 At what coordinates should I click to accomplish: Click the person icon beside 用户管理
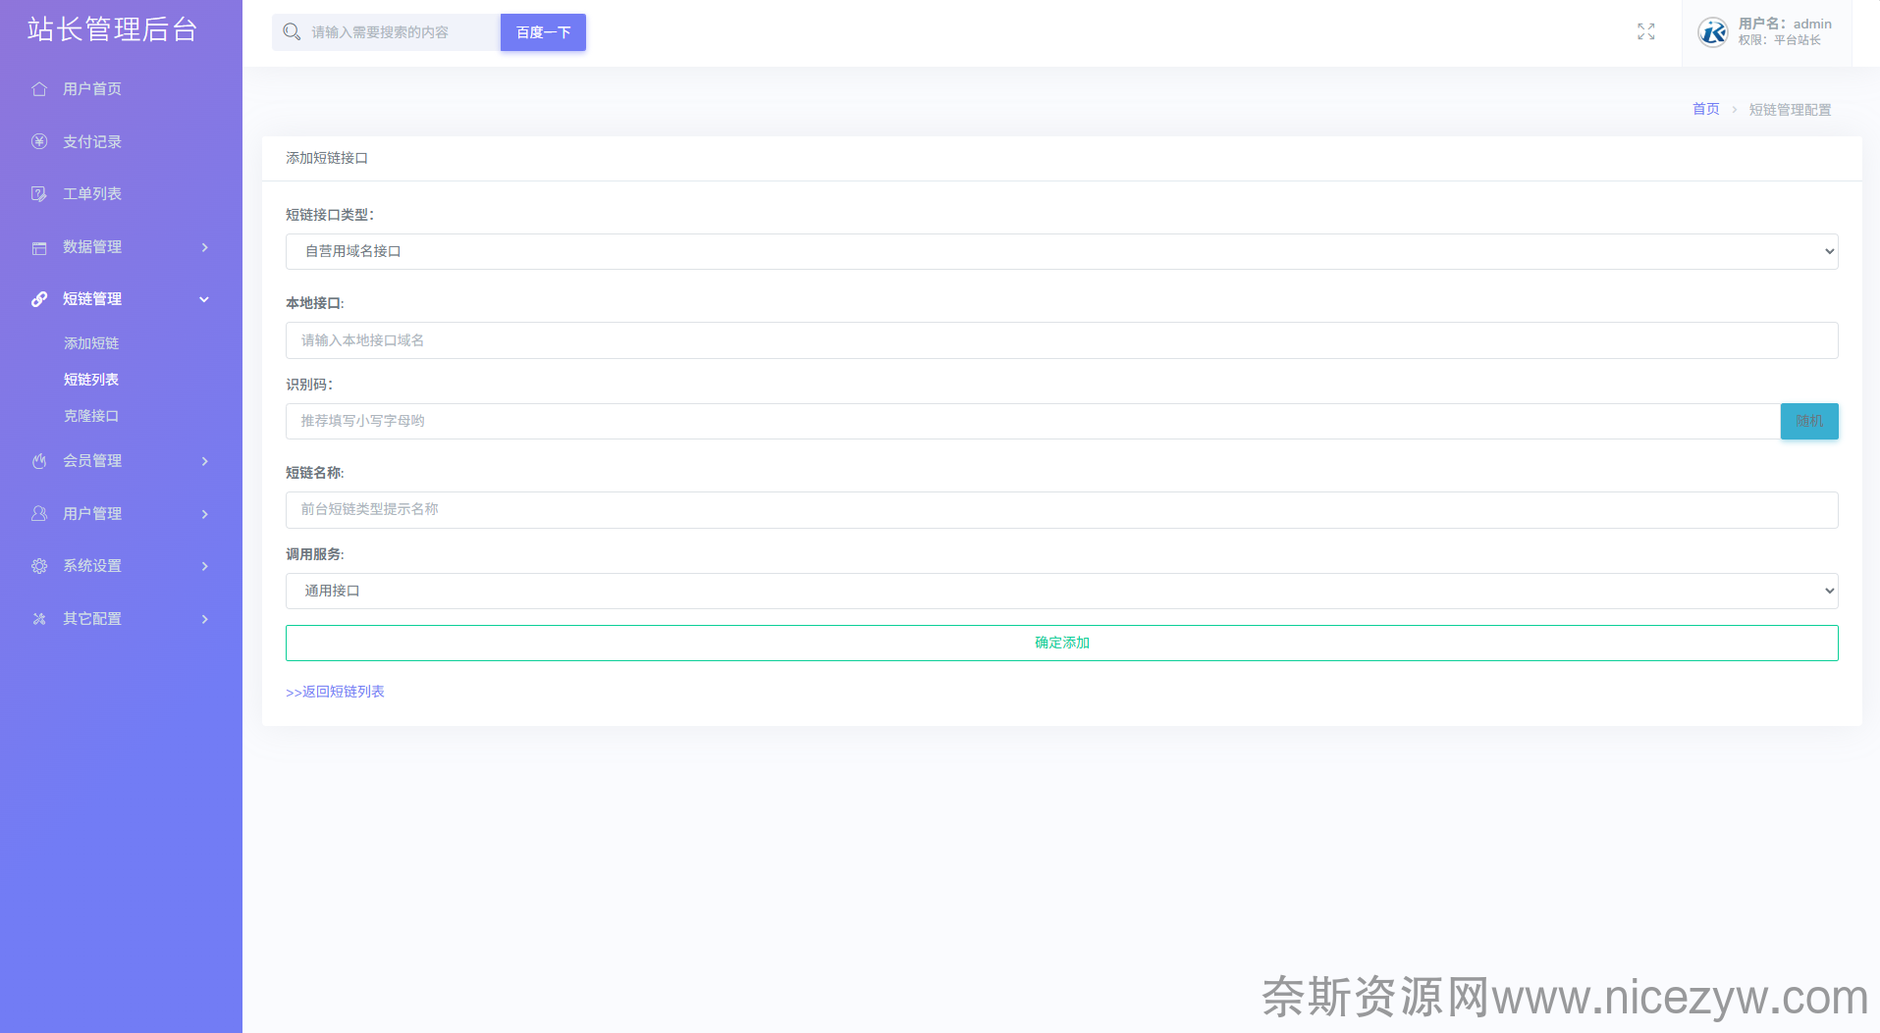click(x=39, y=514)
